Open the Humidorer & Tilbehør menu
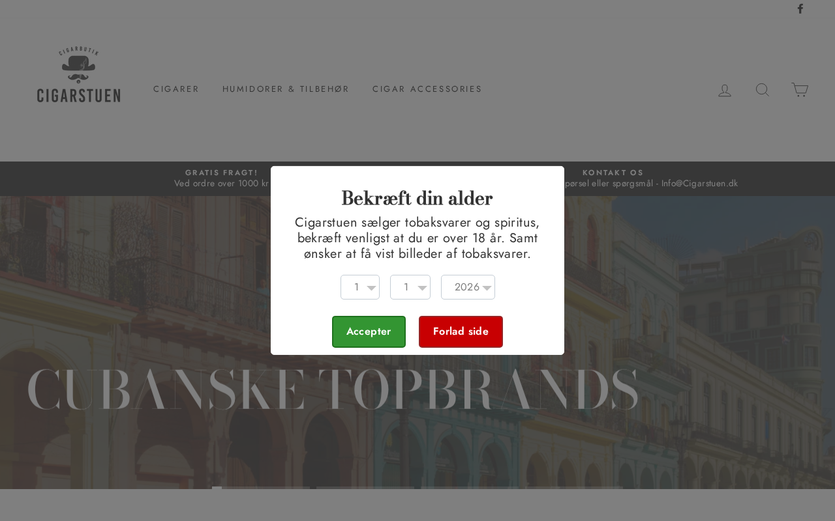Screen dimensions: 835x521 (286, 89)
